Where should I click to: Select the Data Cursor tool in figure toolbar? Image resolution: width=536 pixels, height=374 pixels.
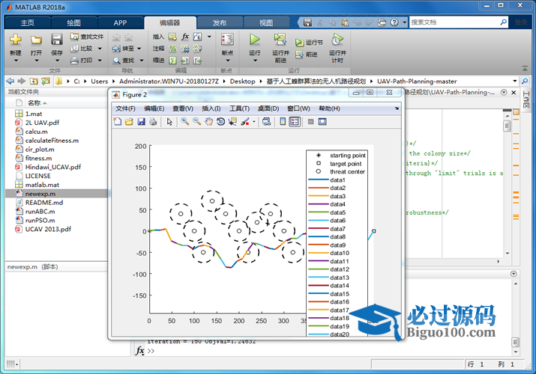tap(232, 121)
